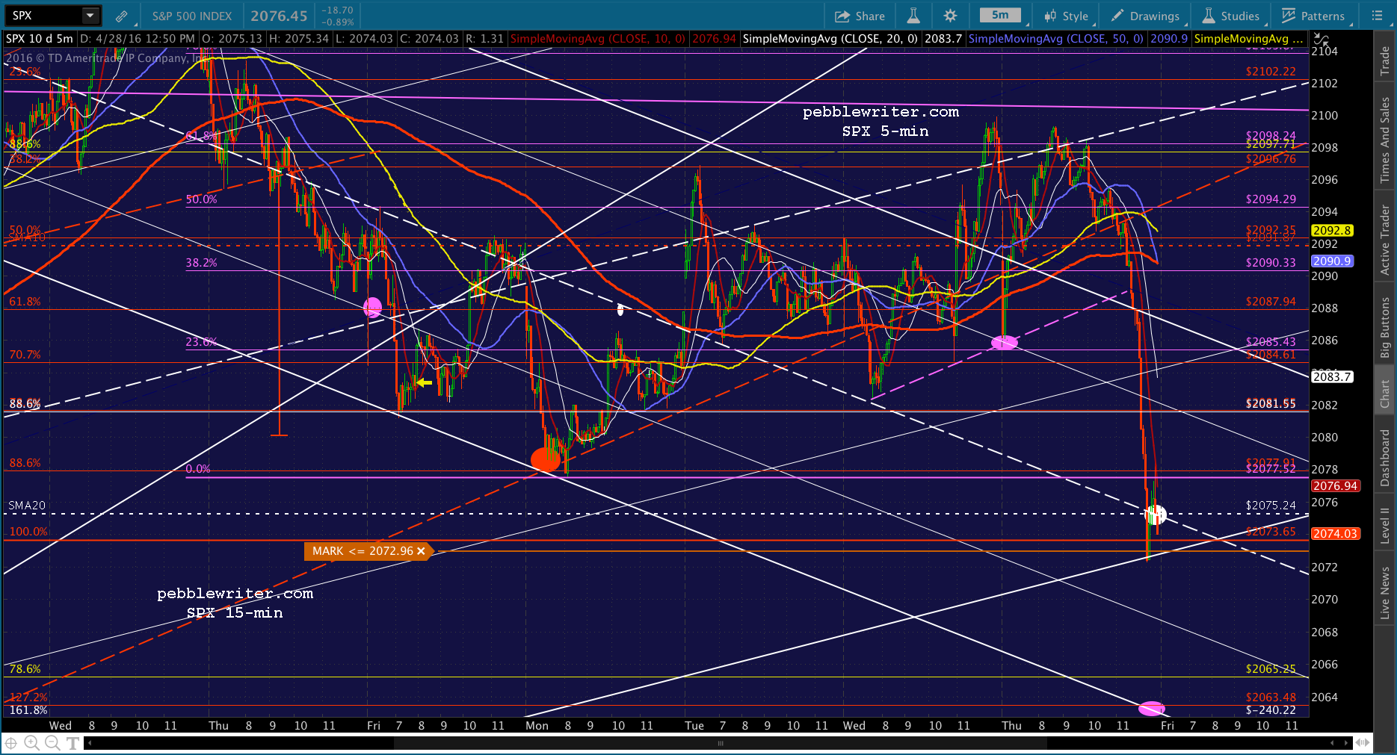Image resolution: width=1397 pixels, height=755 pixels.
Task: Open the Patterns menu
Action: coord(1313,16)
